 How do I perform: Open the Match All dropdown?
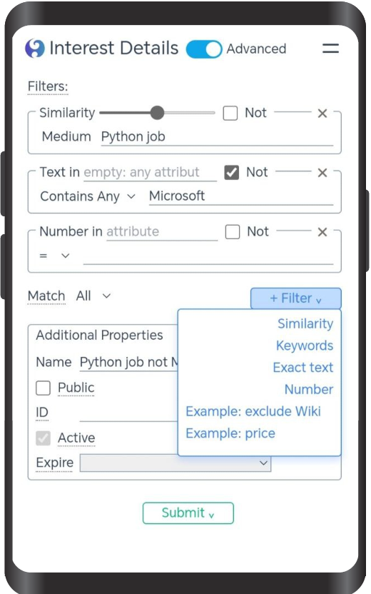(x=93, y=296)
